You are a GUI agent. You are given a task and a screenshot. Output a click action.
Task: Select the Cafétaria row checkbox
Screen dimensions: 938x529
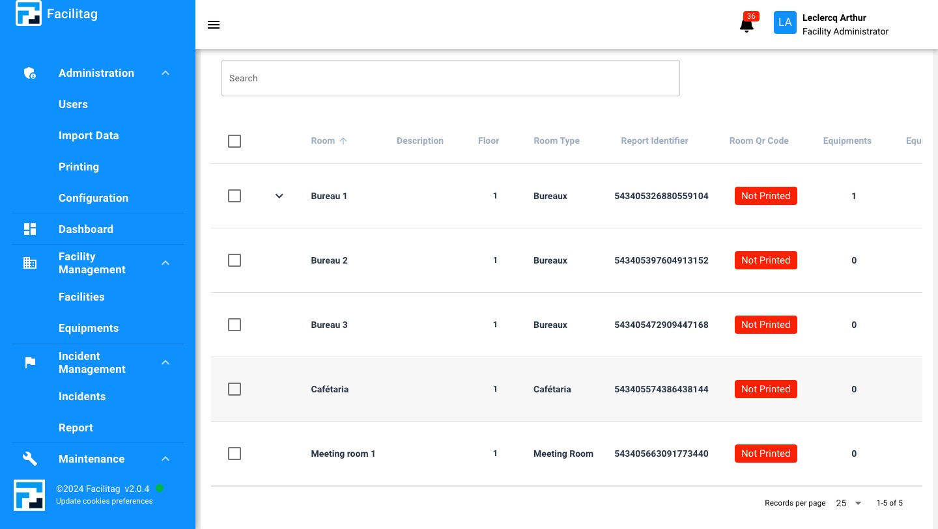click(x=234, y=389)
